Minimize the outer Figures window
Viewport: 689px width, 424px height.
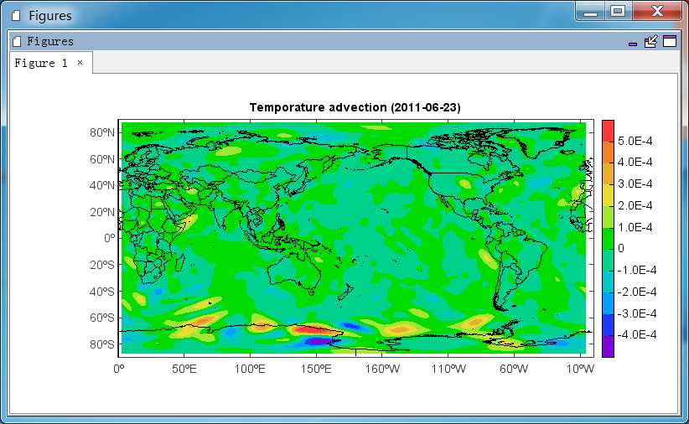pos(590,12)
